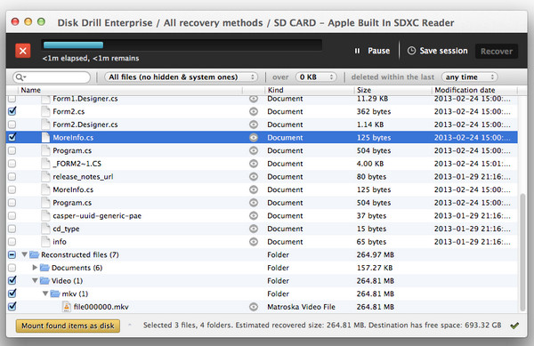Screen dimensions: 534x346
Task: Click document icon of _FORM2~1.CS
Action: [45, 164]
